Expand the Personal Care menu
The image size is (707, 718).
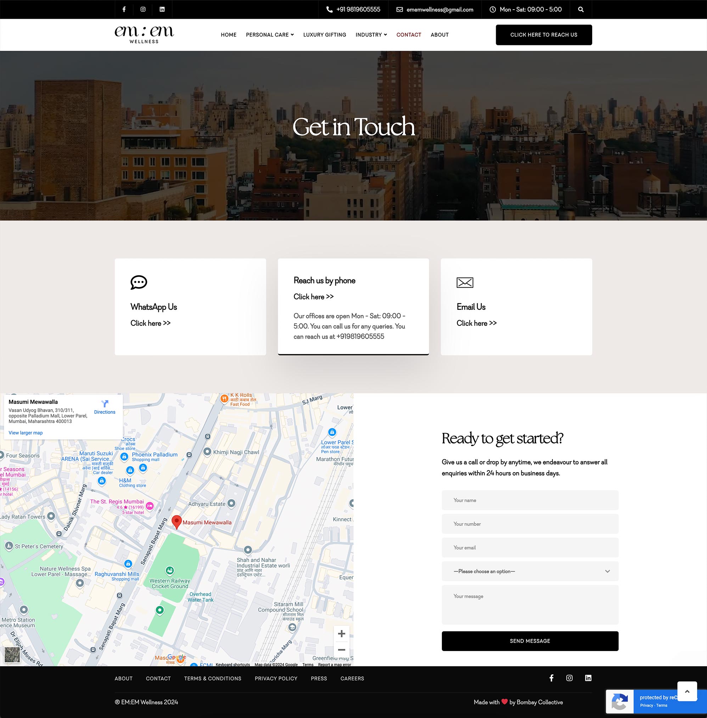click(270, 35)
